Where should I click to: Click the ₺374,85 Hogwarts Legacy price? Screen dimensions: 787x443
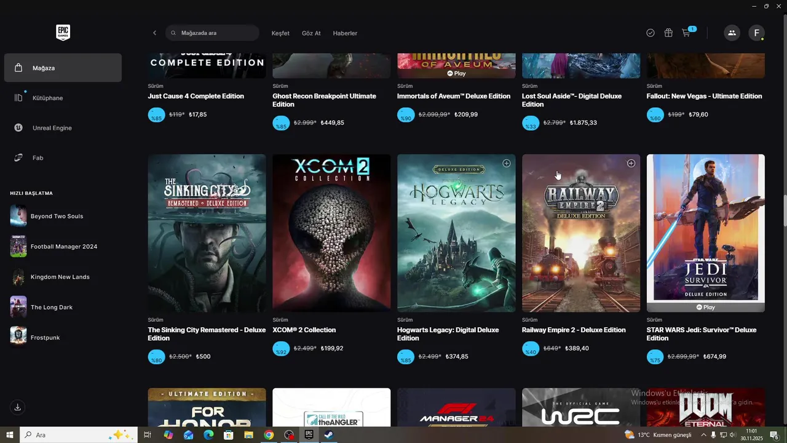pos(457,357)
